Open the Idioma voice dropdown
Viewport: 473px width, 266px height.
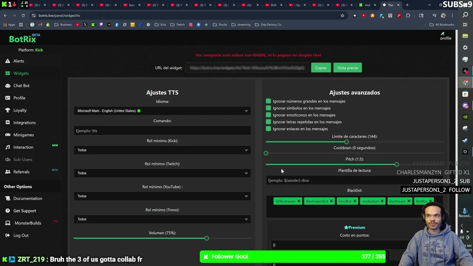tap(162, 111)
